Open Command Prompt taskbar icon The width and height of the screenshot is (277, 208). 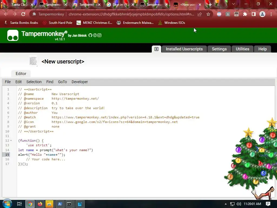[69, 204]
